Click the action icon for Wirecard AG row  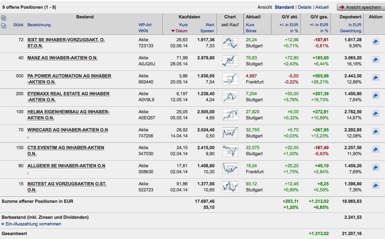pyautogui.click(x=375, y=132)
